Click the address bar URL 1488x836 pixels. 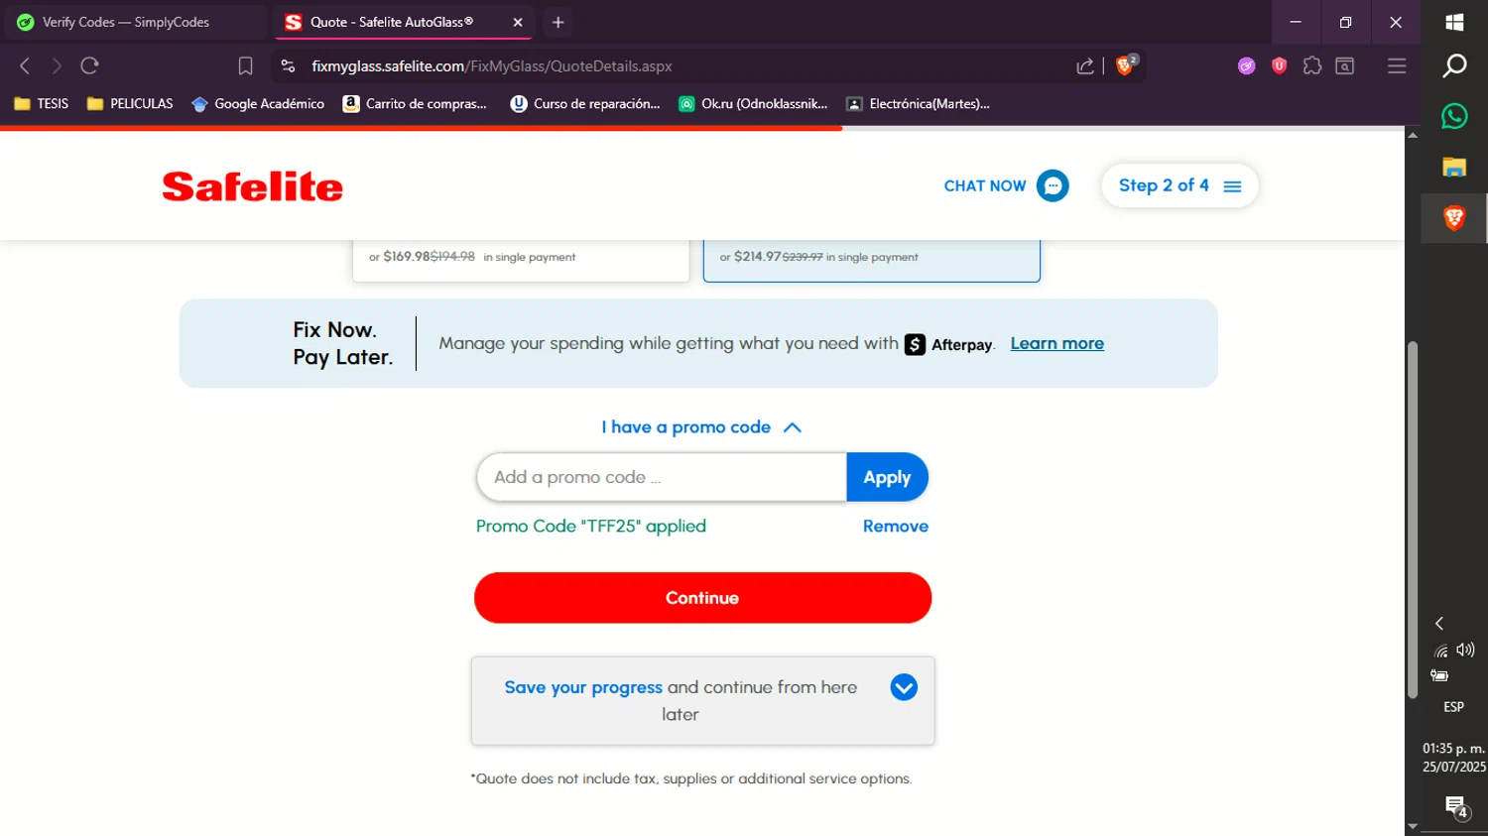coord(492,66)
